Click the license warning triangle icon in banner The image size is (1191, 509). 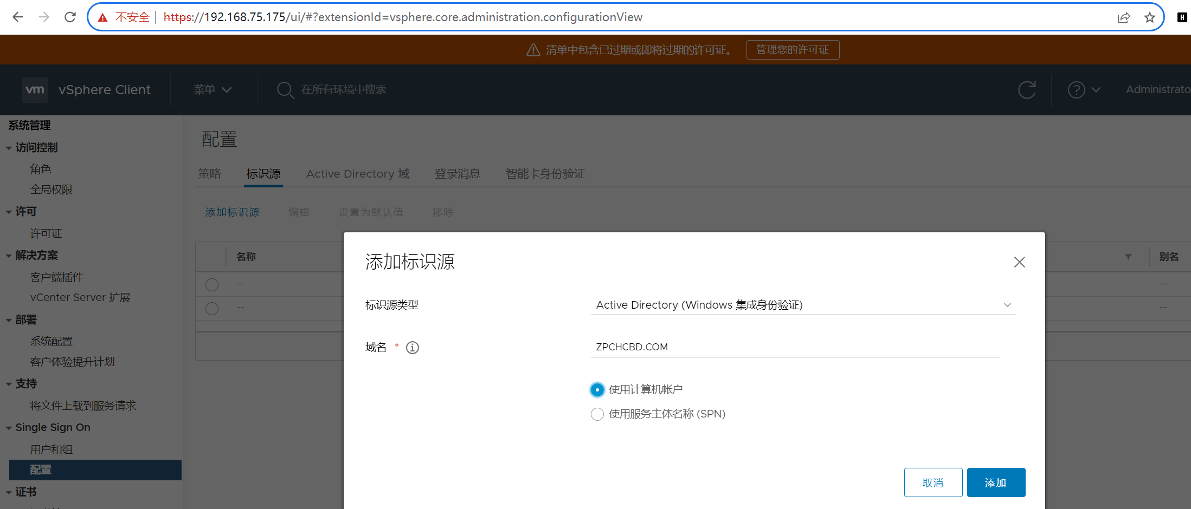[533, 50]
